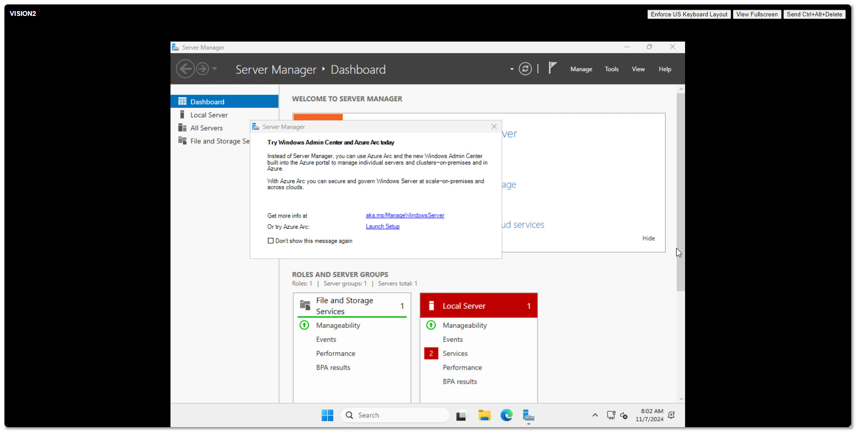Image resolution: width=856 pixels, height=432 pixels.
Task: Open the clock showing 8:02 AM
Action: [649, 415]
